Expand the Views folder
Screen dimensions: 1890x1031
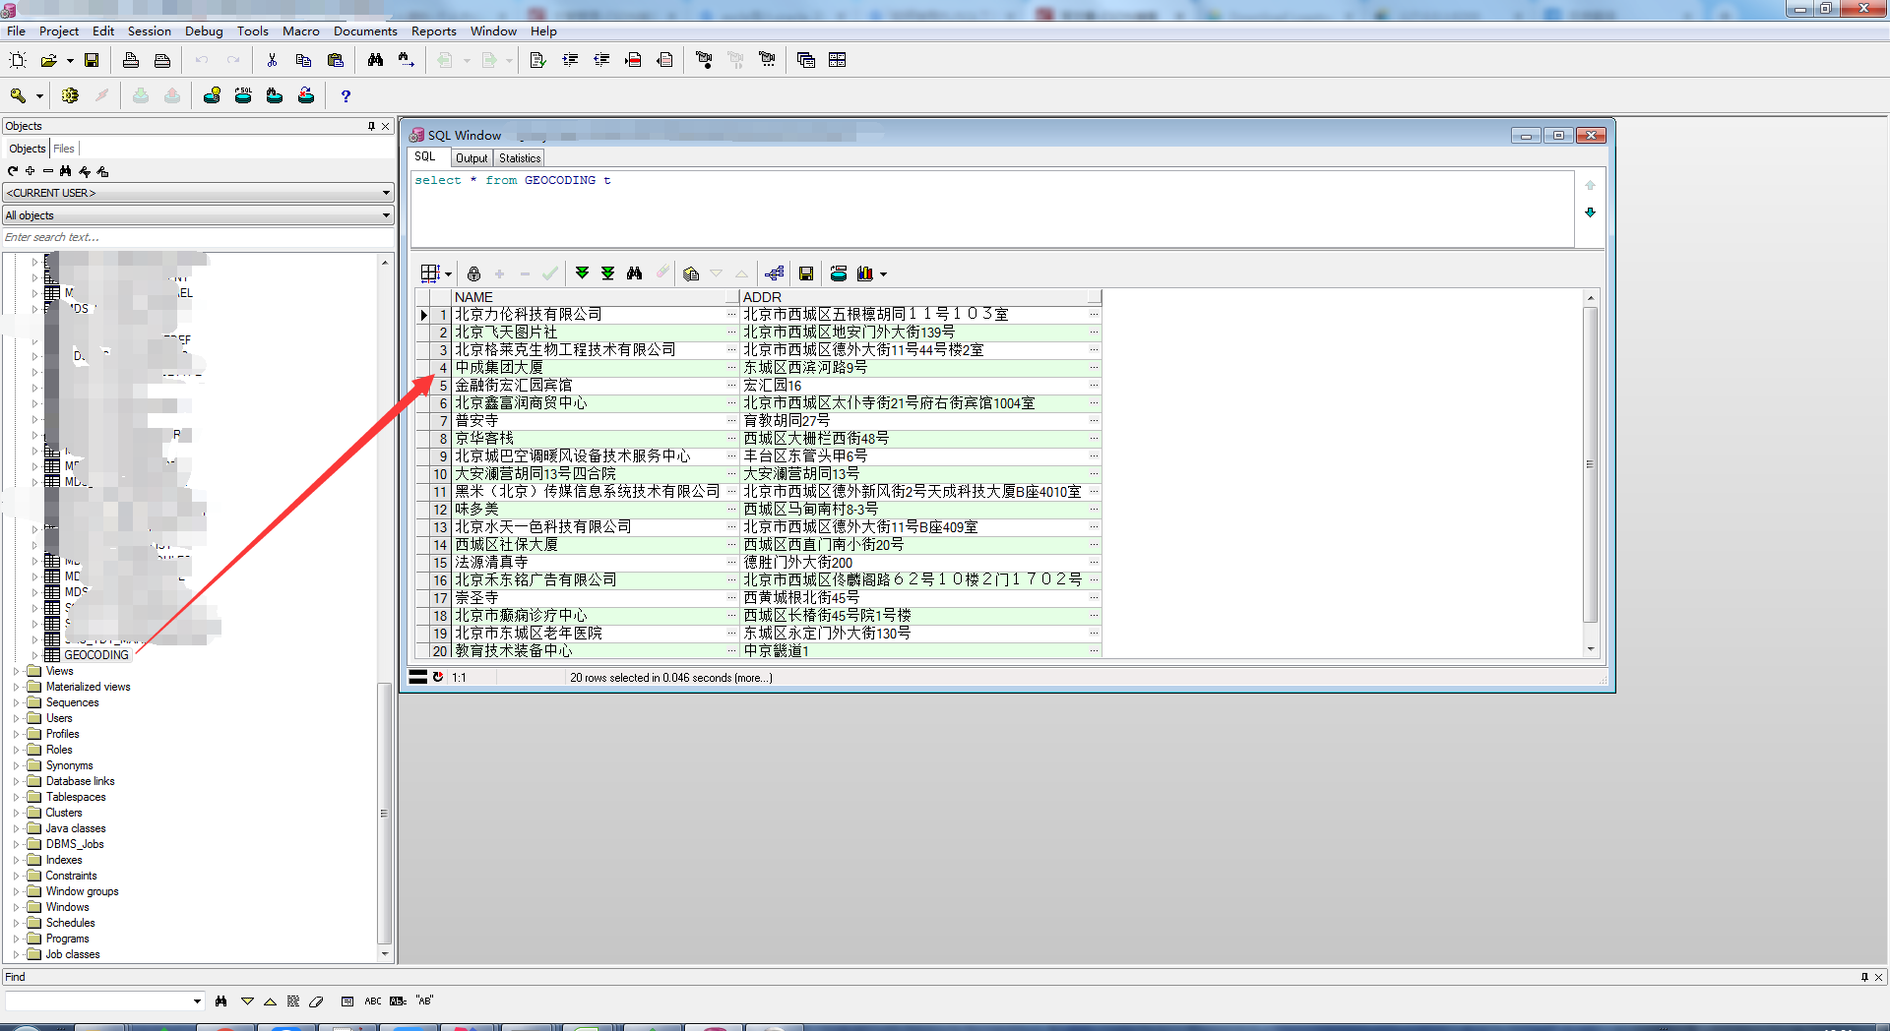[16, 671]
